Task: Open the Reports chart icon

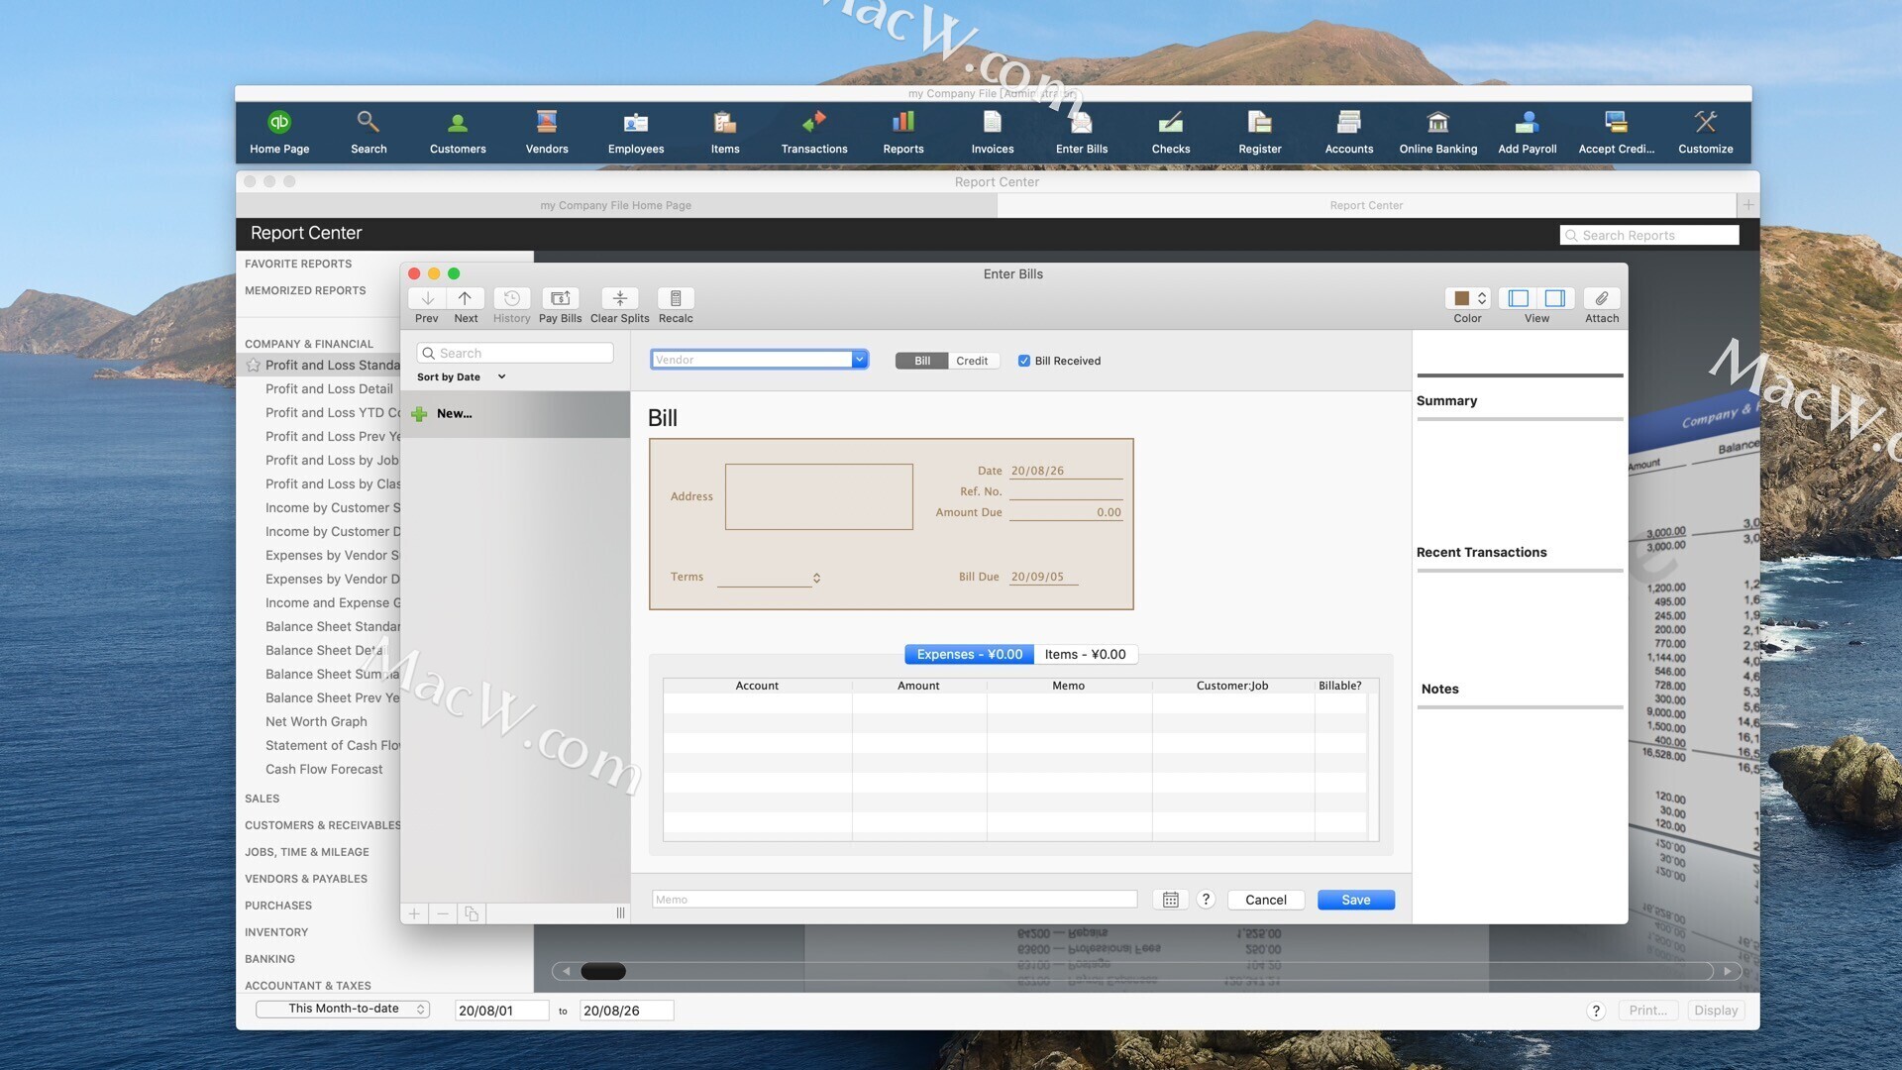Action: (903, 132)
